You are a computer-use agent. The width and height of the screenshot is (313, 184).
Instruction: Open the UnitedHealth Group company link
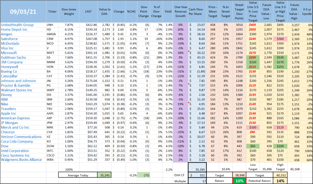17,25
